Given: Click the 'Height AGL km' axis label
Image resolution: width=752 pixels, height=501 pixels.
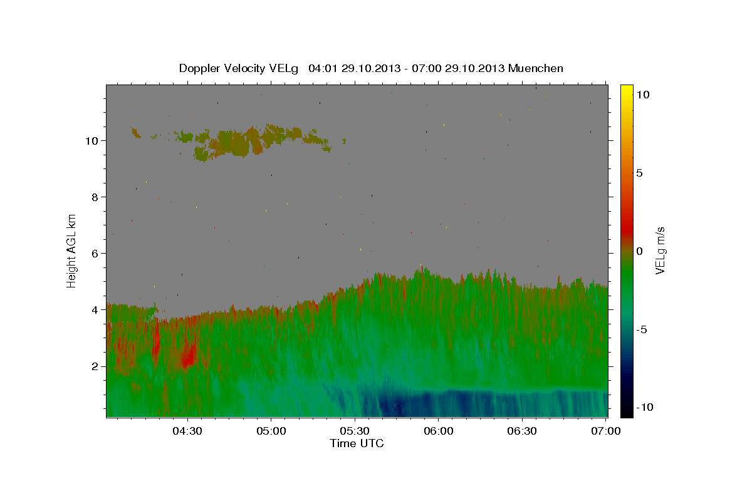Looking at the screenshot, I should (72, 251).
